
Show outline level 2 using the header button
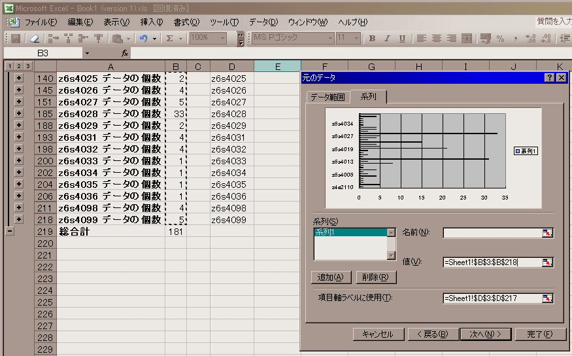coord(18,66)
